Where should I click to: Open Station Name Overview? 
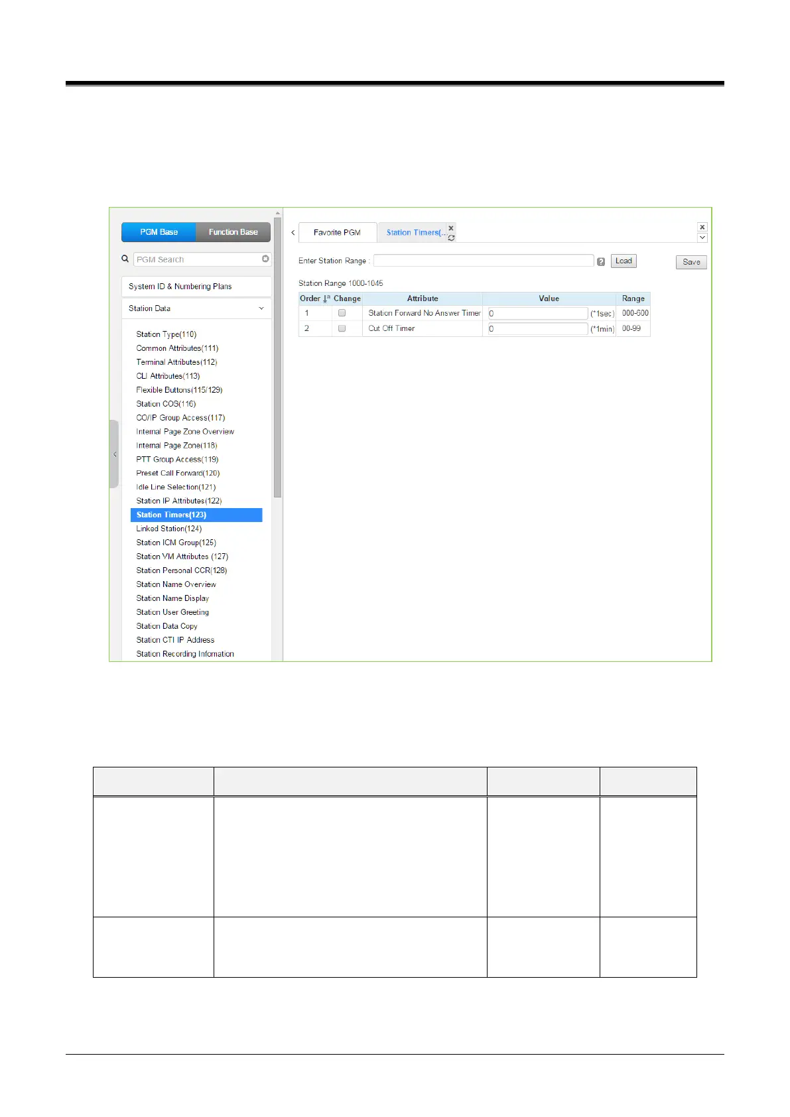pos(176,585)
